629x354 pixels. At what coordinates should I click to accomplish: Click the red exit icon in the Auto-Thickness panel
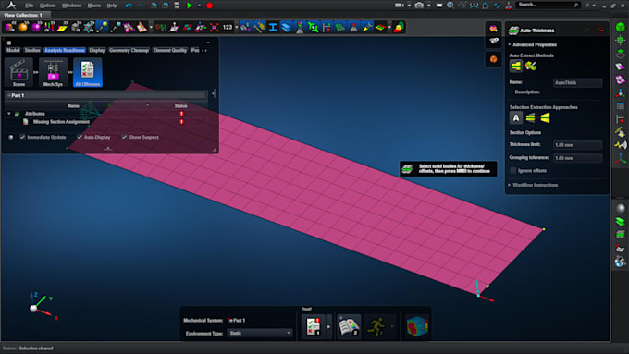(600, 31)
